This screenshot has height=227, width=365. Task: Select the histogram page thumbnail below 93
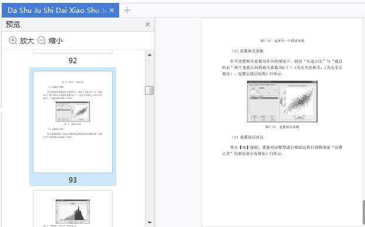coord(73,208)
